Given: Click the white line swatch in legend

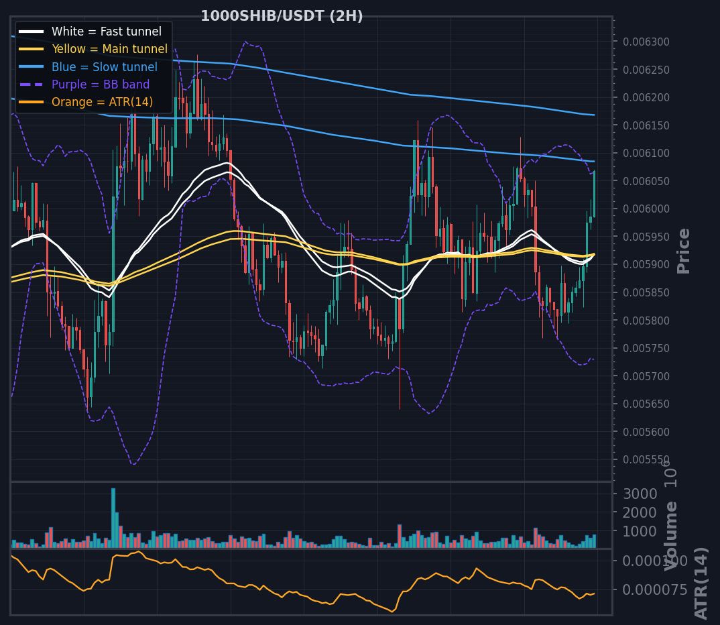Looking at the screenshot, I should (32, 32).
